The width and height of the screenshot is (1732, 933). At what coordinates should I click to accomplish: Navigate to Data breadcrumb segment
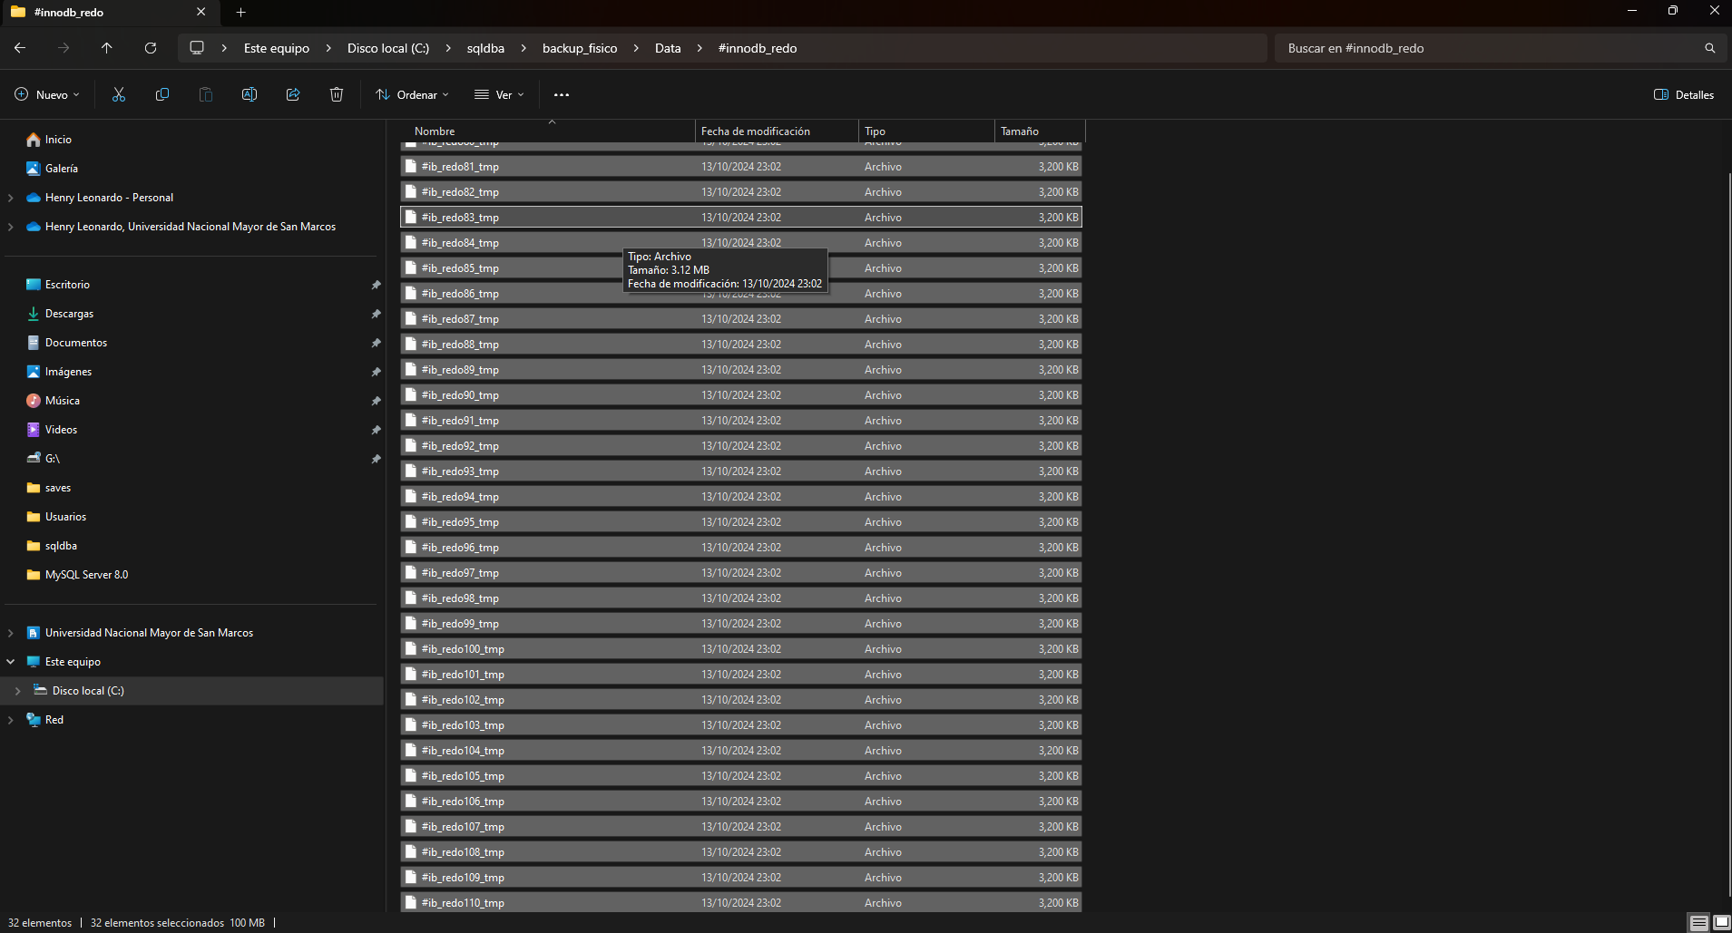[x=668, y=48]
